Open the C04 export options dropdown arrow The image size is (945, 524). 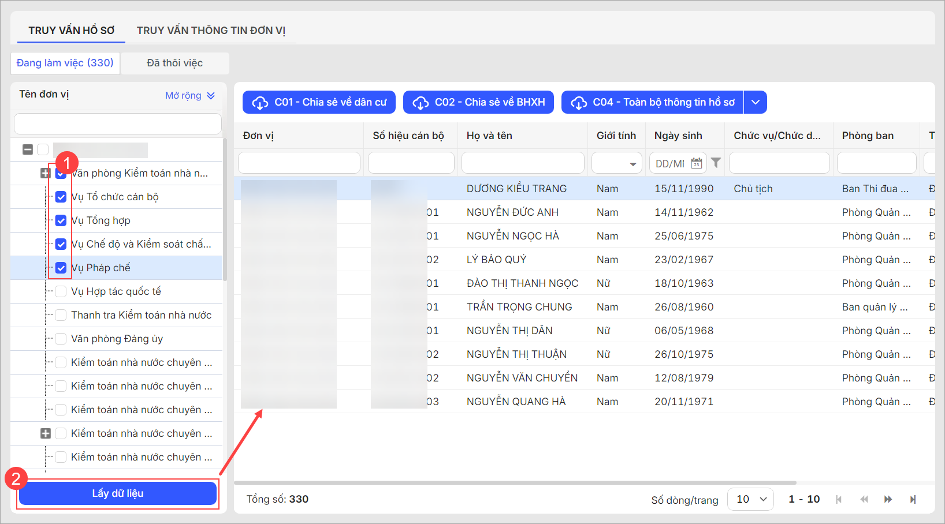755,102
